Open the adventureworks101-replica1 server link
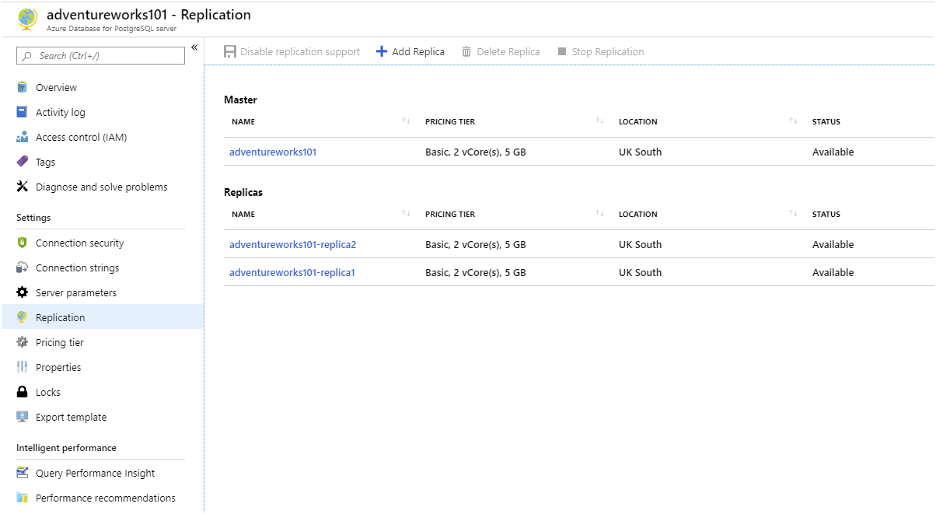 point(293,272)
